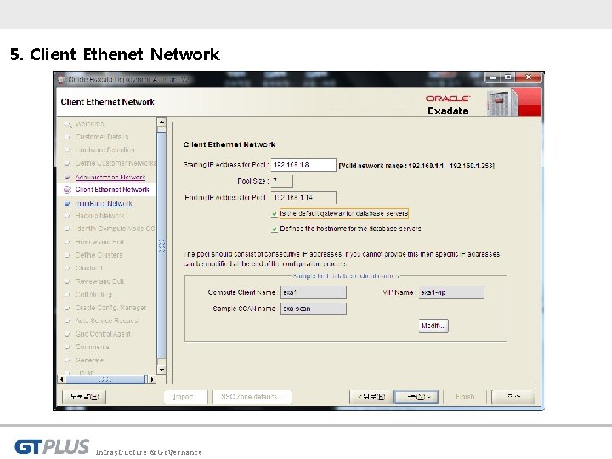Maximize the Exadata Deployment Assistant window
Screen dimensions: 612x459
tap(507, 77)
